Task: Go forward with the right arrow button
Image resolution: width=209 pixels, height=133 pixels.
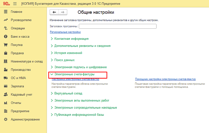Action: pos(62,12)
